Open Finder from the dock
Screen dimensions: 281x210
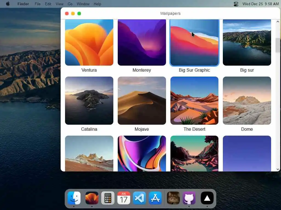pyautogui.click(x=74, y=198)
